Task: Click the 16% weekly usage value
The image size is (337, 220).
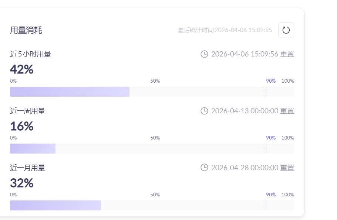Action: pyautogui.click(x=21, y=126)
